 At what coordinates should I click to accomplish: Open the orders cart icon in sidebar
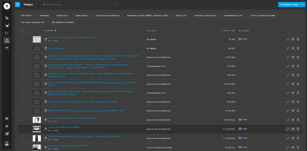tap(7, 18)
